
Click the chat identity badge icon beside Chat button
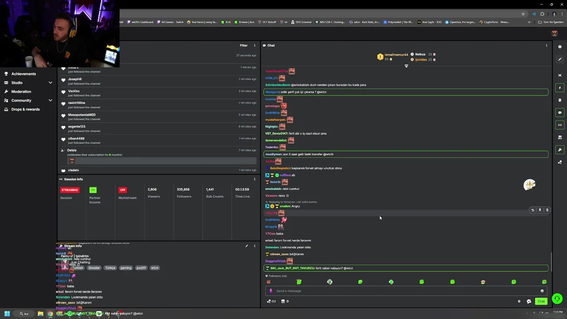pos(528,301)
